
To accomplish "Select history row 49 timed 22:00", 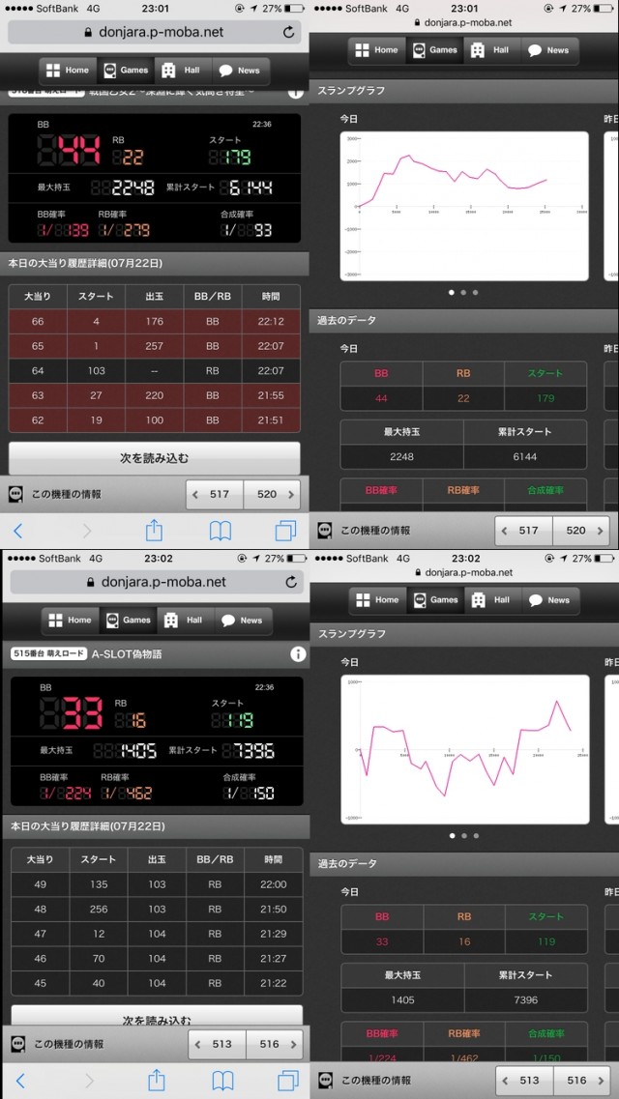I will click(155, 884).
